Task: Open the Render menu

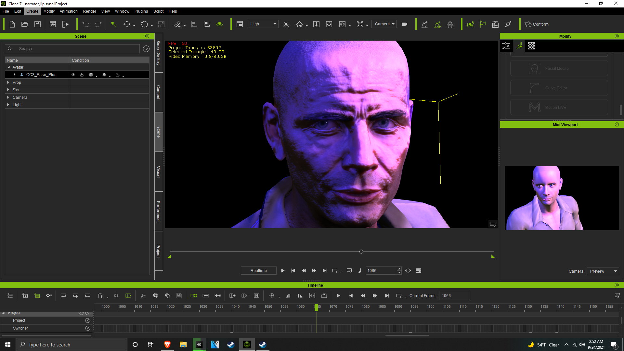Action: point(89,11)
